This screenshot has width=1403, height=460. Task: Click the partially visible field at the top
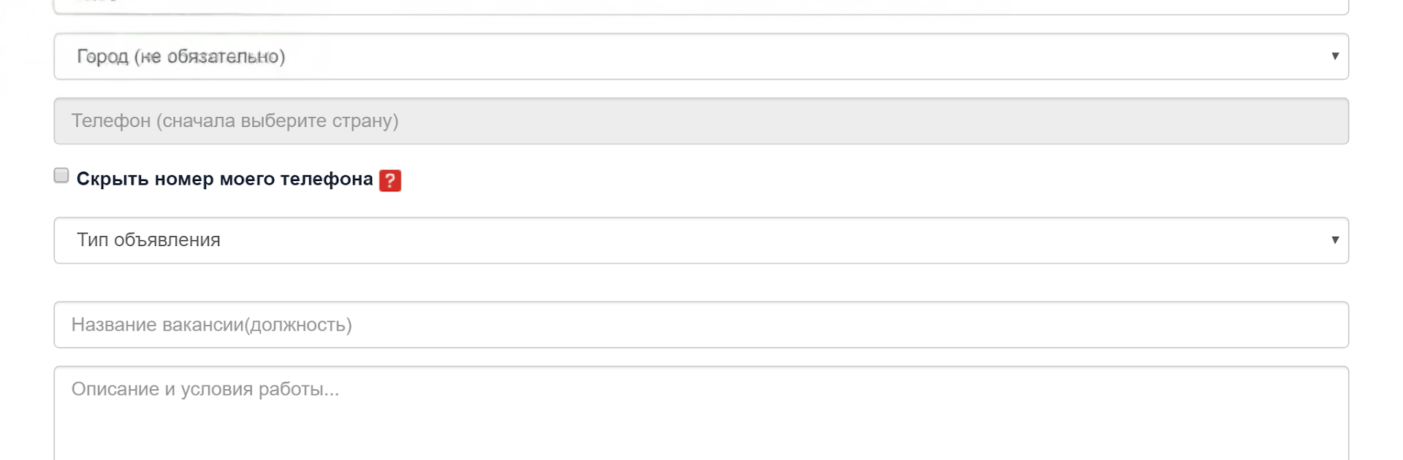click(x=700, y=7)
